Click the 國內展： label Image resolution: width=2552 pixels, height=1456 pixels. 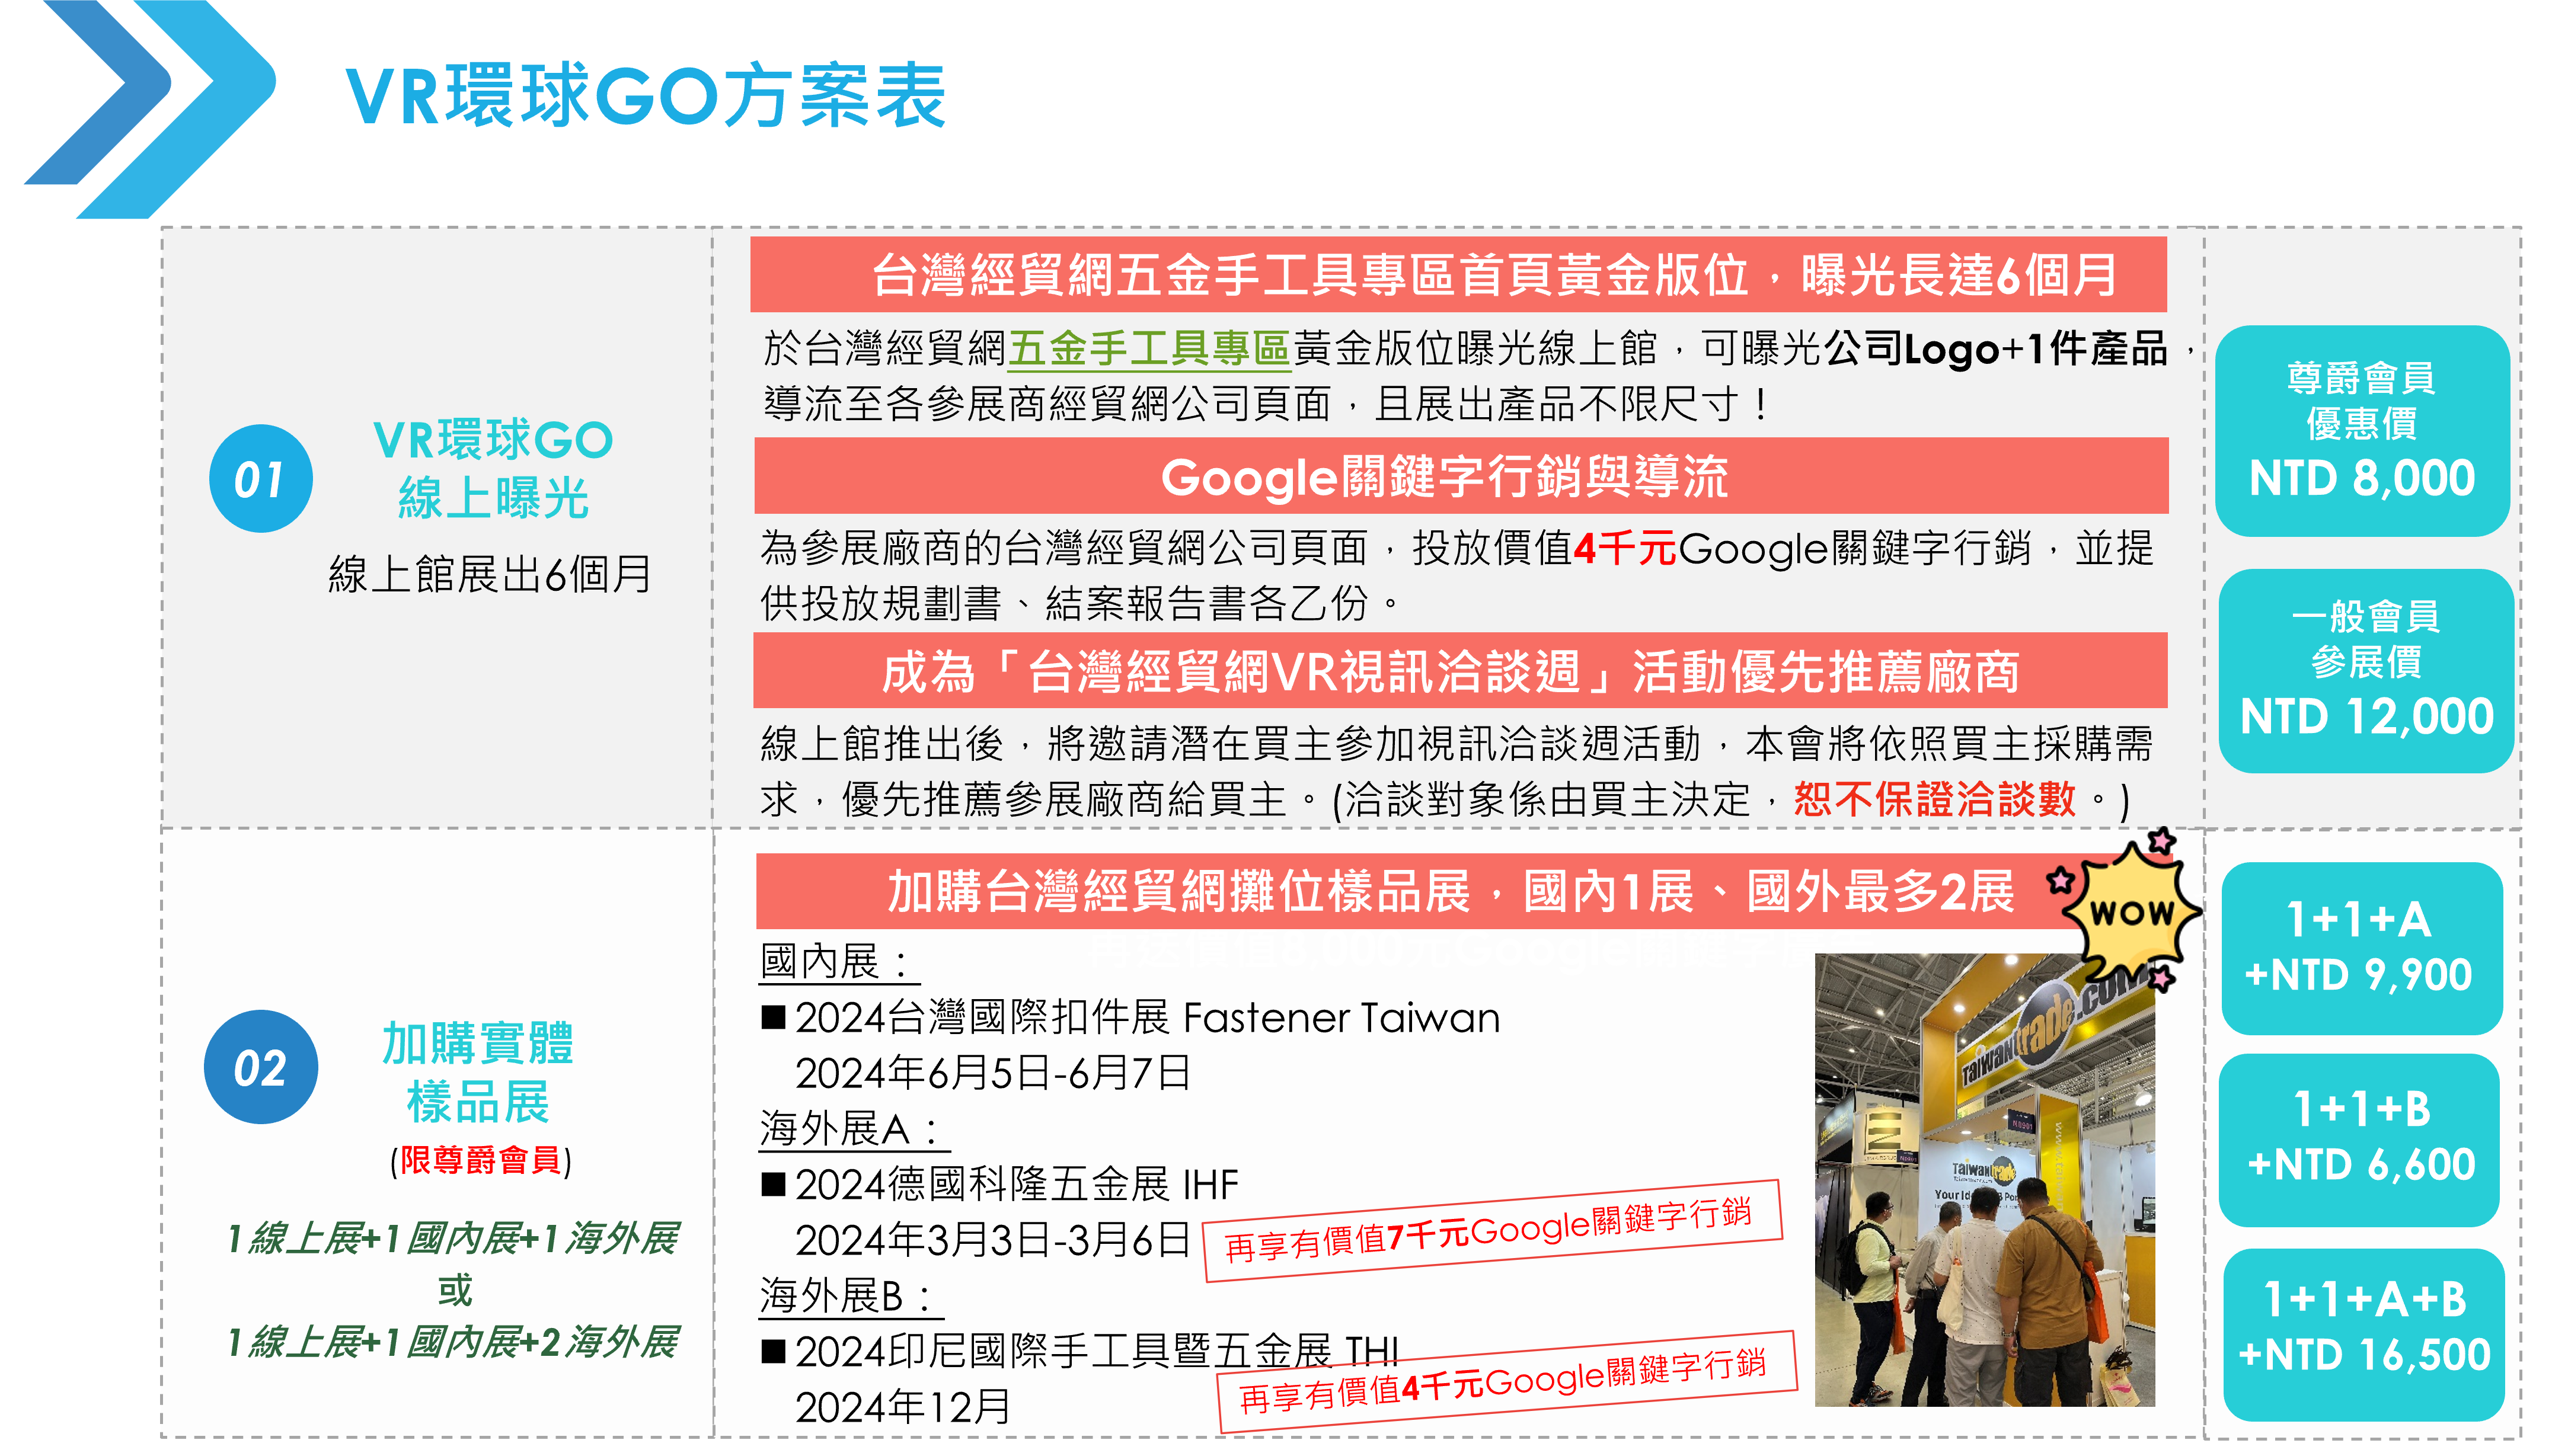(x=838, y=962)
